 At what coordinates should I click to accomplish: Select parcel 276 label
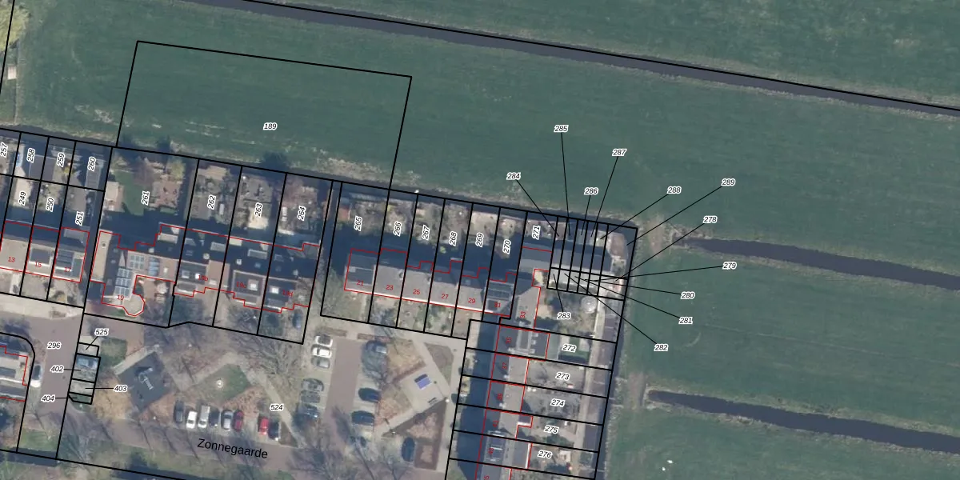pyautogui.click(x=545, y=454)
